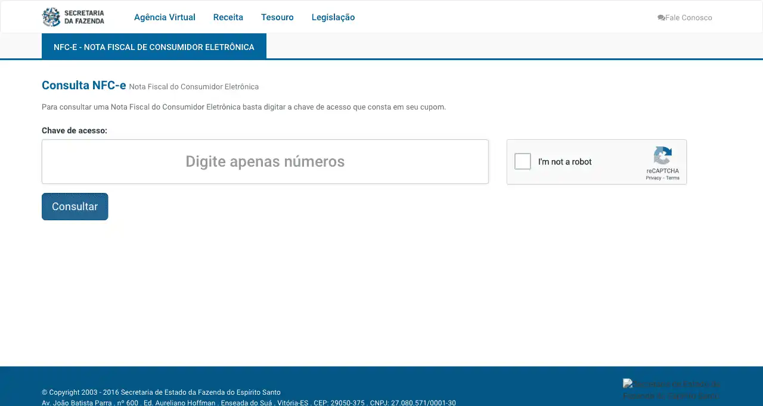Focus the "Digite apenas números" access key field
This screenshot has height=406, width=763.
coord(265,161)
